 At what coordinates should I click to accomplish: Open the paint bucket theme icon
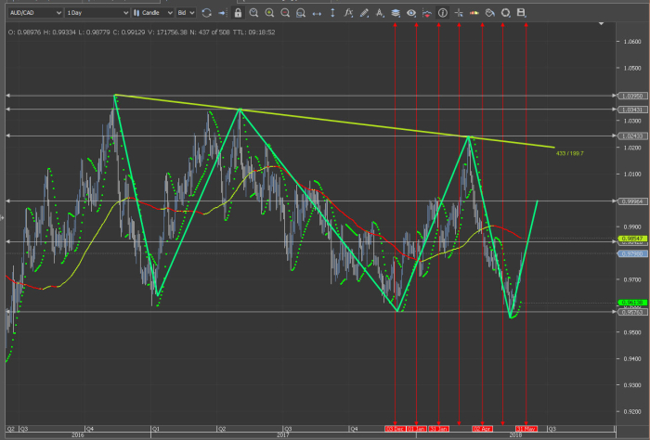coord(490,13)
